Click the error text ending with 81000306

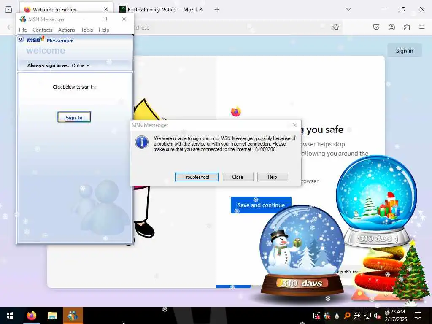tap(224, 144)
